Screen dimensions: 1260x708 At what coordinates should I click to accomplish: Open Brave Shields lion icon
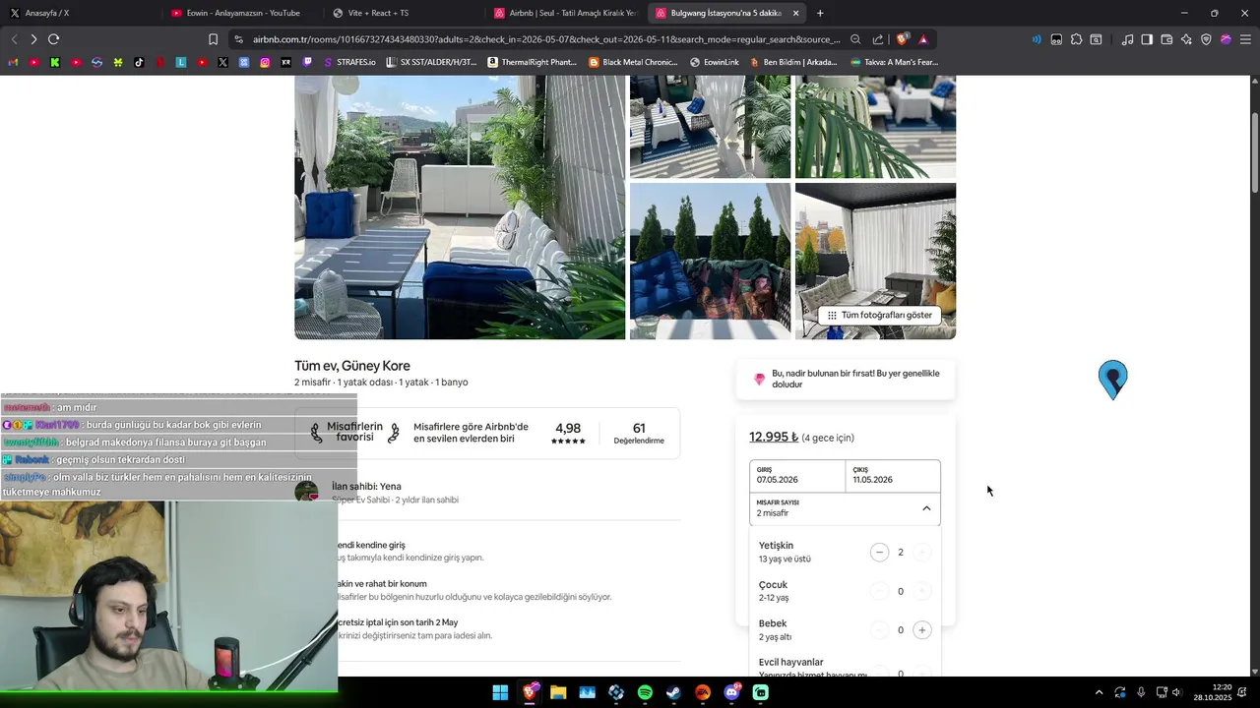(x=902, y=39)
